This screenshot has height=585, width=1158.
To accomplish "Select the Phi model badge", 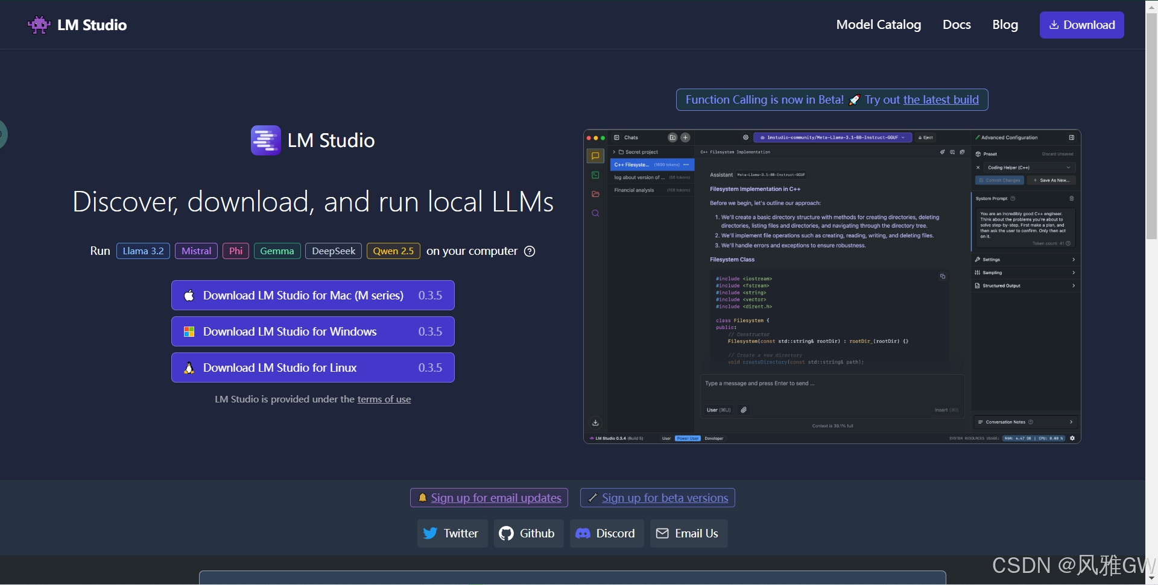I will click(236, 251).
